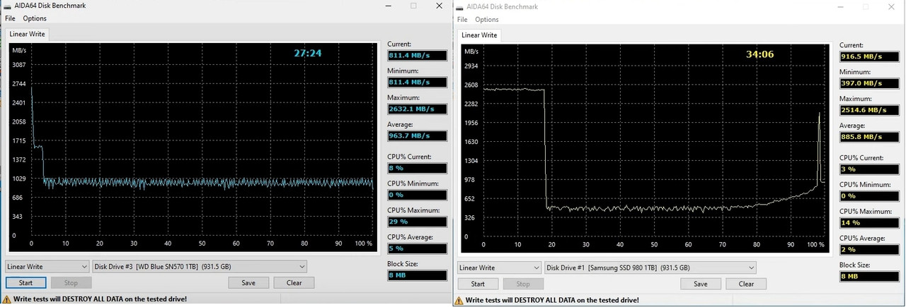This screenshot has height=307, width=906.
Task: Click CPU% Average 2 % value
Action: [870, 250]
